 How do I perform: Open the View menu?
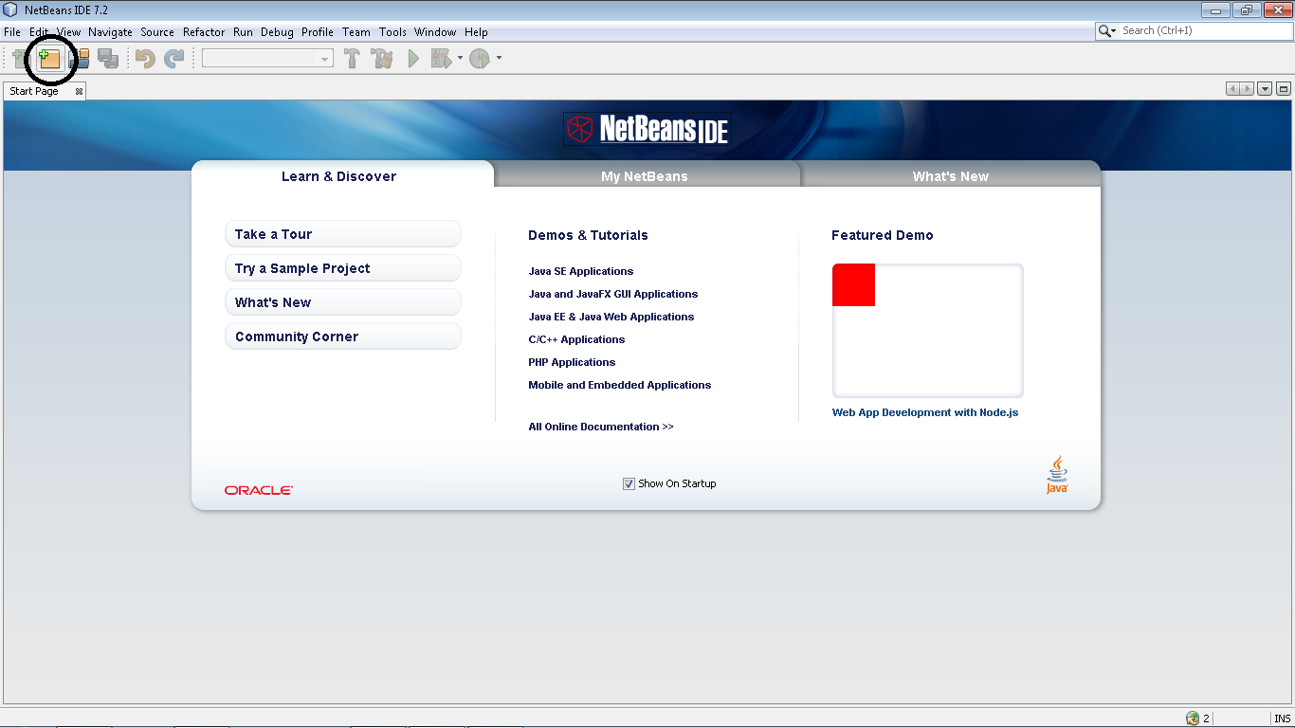point(69,32)
